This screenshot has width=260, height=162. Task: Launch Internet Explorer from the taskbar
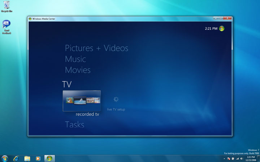[x=16, y=158]
